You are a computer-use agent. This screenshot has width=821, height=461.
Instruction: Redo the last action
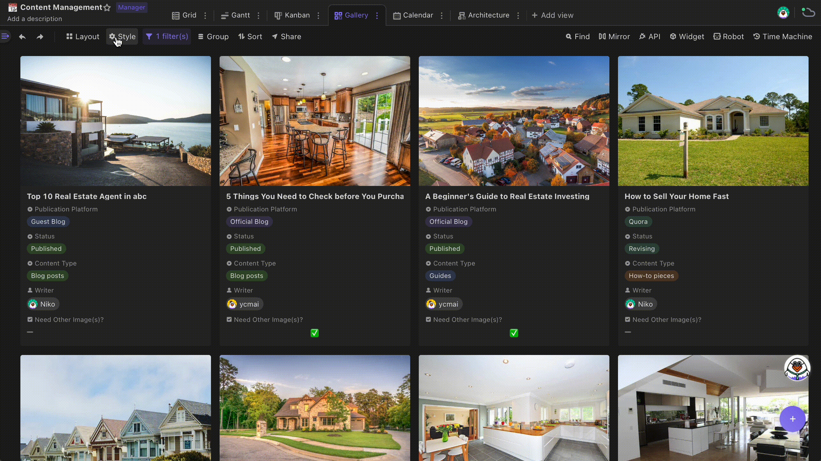coord(40,37)
